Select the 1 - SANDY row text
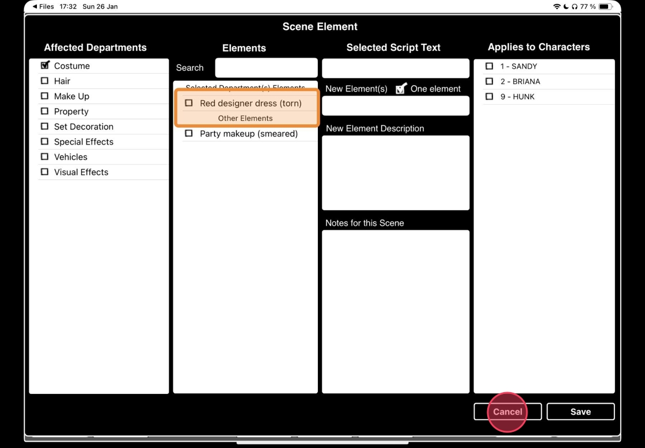This screenshot has height=448, width=645. (518, 66)
